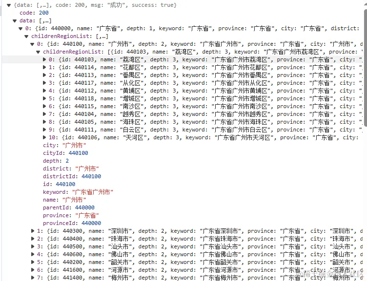Viewport: 367px width, 281px height.
Task: Expand the 韶关市 id 440200 row
Action: coord(33,262)
